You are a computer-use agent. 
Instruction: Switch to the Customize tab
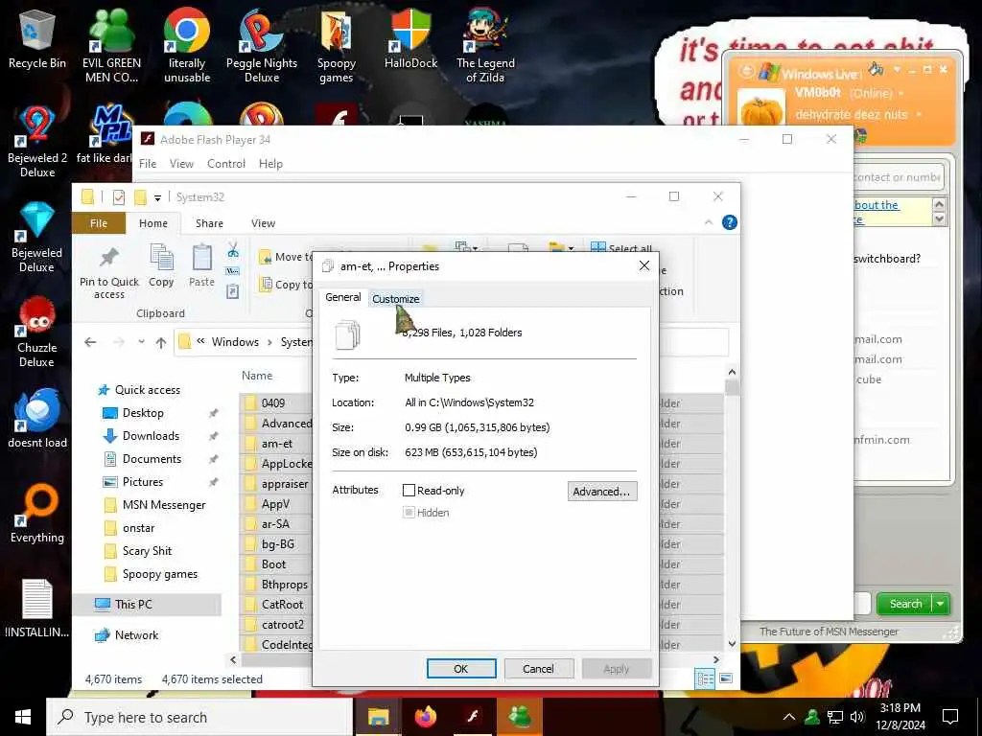click(x=396, y=299)
